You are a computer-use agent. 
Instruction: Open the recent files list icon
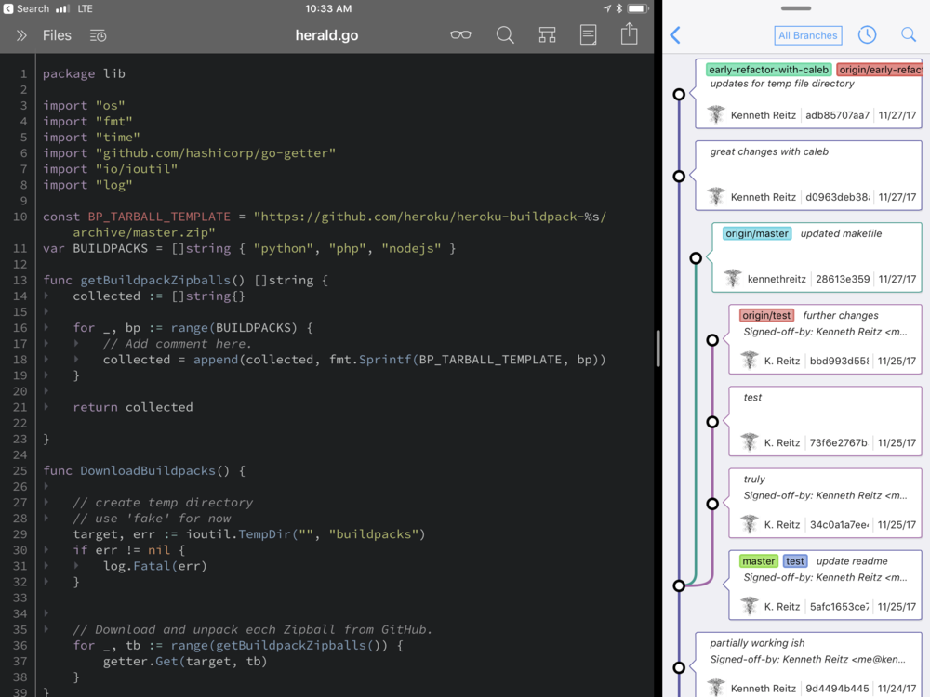(x=98, y=35)
